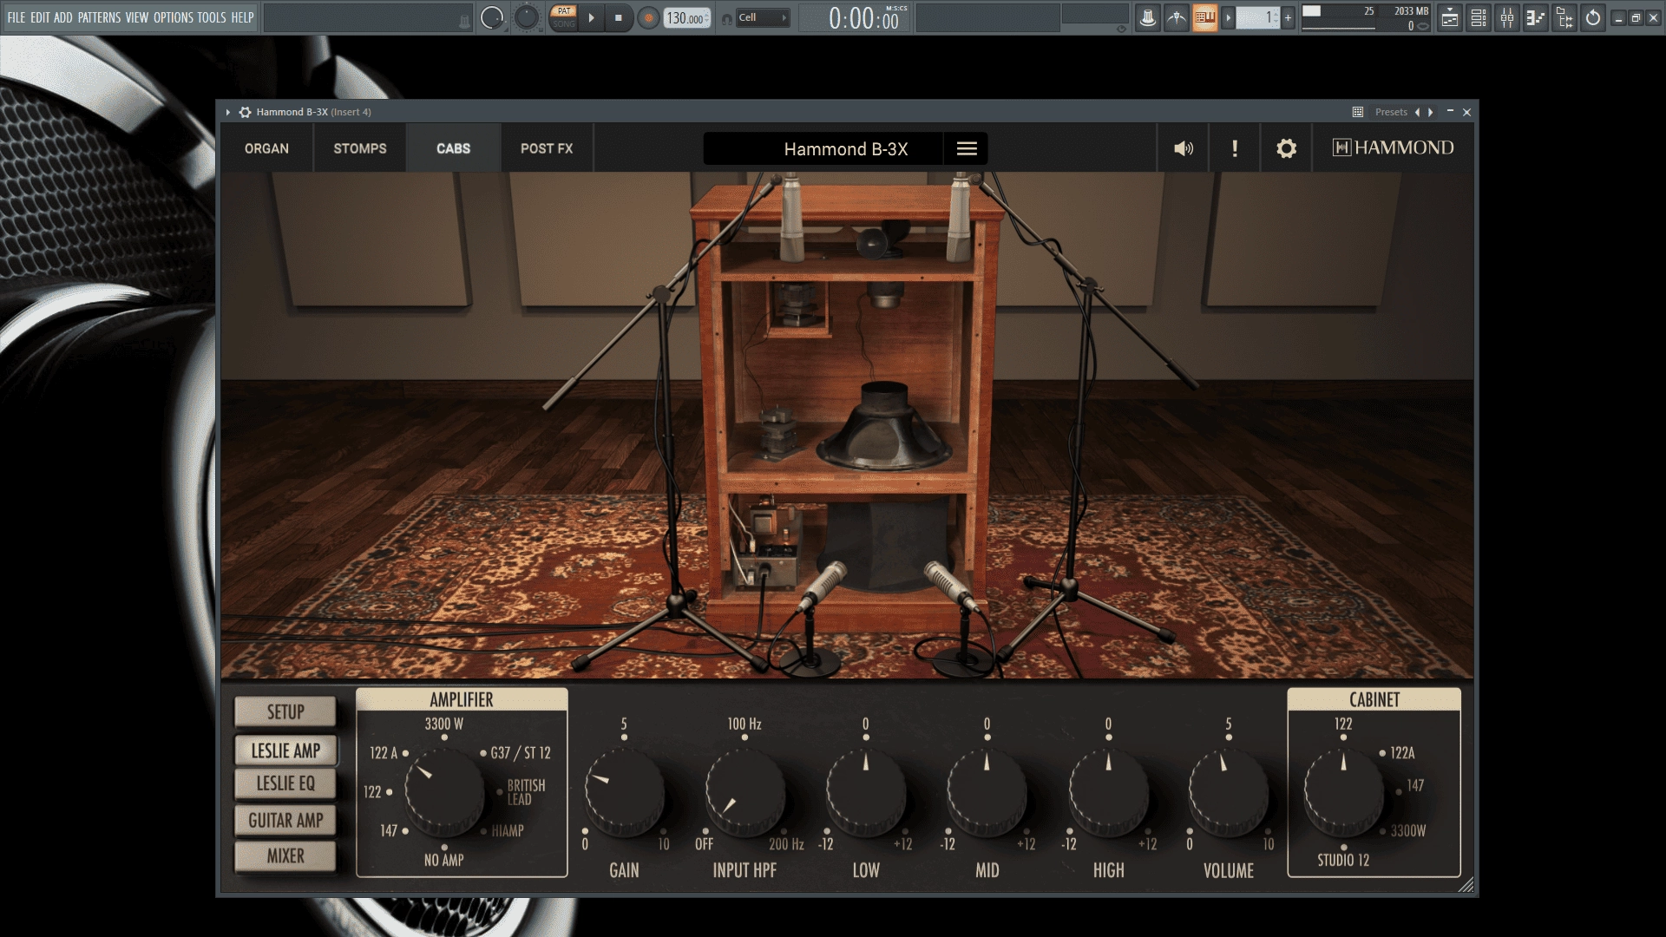Select the LESLIE AMP button
Viewport: 1666px width, 937px height.
point(285,750)
